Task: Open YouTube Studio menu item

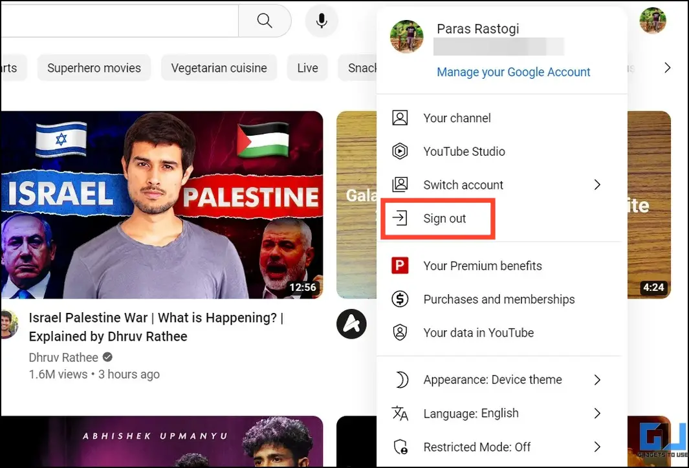Action: point(502,151)
